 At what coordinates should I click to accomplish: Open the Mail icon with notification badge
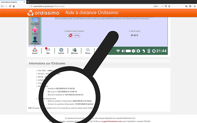pyautogui.click(x=48, y=51)
